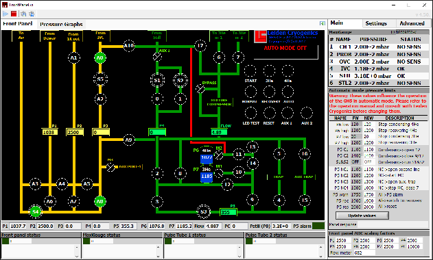
Task: Toggle the 4He round button beside START
Action: click(x=288, y=71)
